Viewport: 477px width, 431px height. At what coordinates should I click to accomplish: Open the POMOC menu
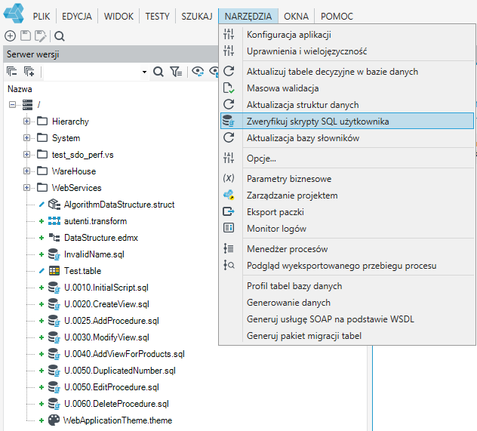[x=337, y=16]
